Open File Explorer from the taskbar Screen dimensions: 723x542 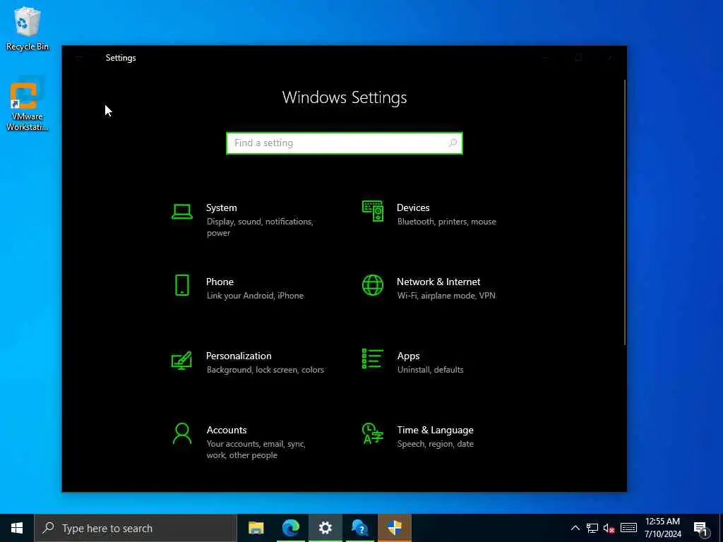(x=256, y=528)
